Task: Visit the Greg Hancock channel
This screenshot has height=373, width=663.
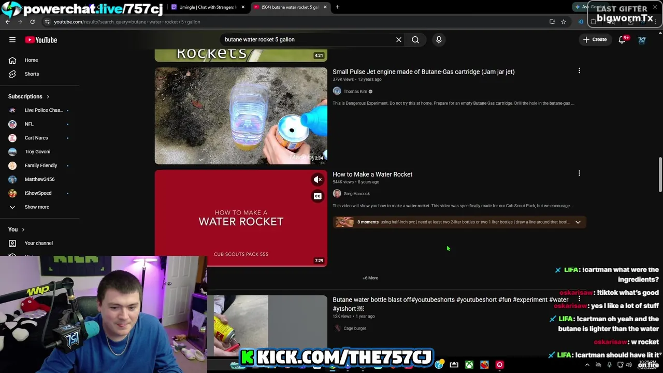Action: pyautogui.click(x=356, y=194)
